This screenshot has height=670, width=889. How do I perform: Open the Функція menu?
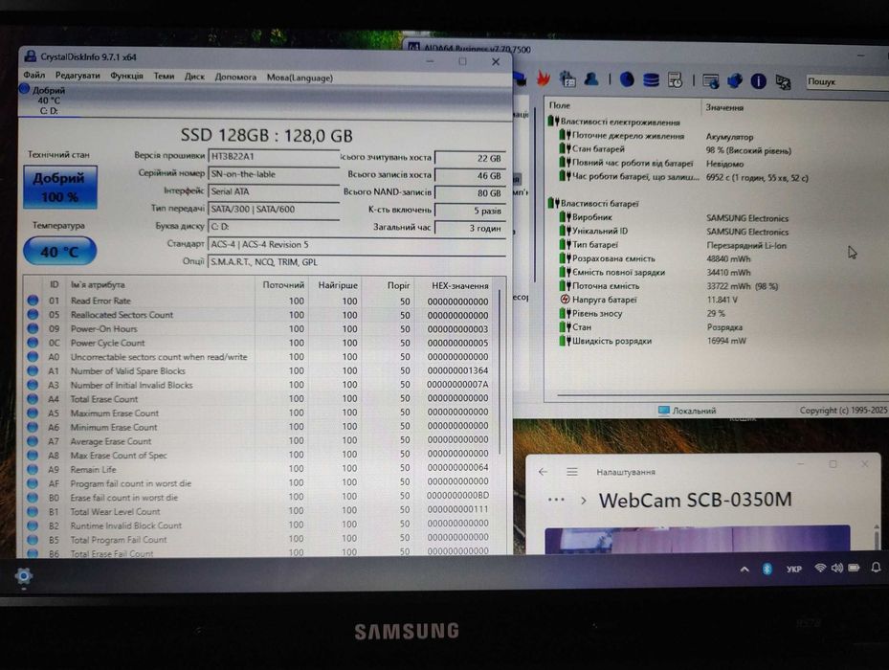pos(126,76)
